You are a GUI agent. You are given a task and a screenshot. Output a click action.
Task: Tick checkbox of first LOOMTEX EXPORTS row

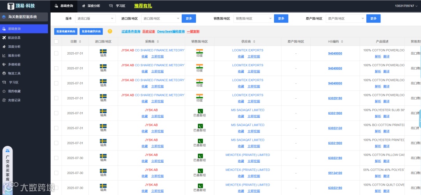pyautogui.click(x=56, y=53)
